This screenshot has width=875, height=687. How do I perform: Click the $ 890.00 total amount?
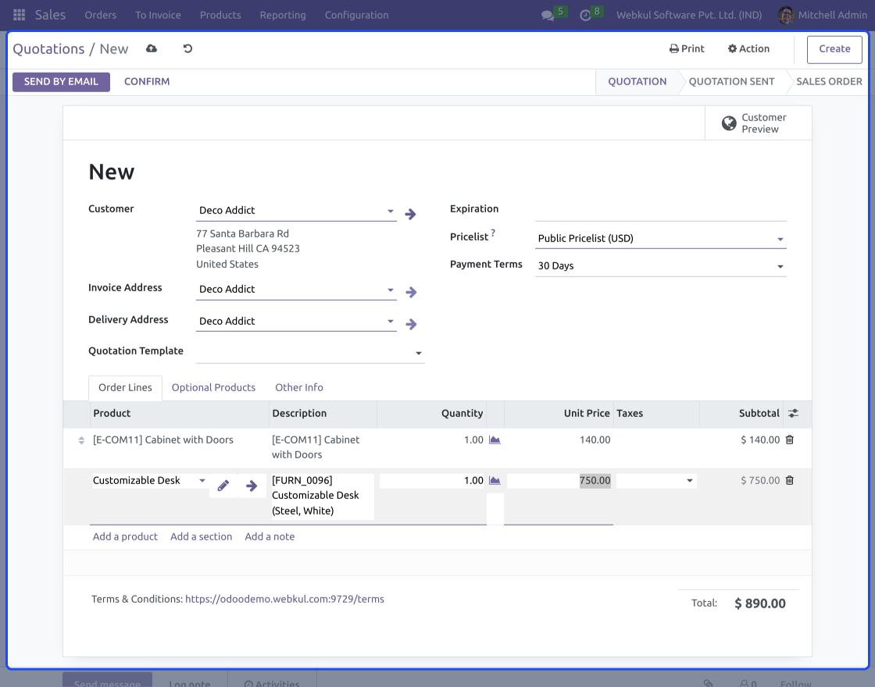(759, 603)
